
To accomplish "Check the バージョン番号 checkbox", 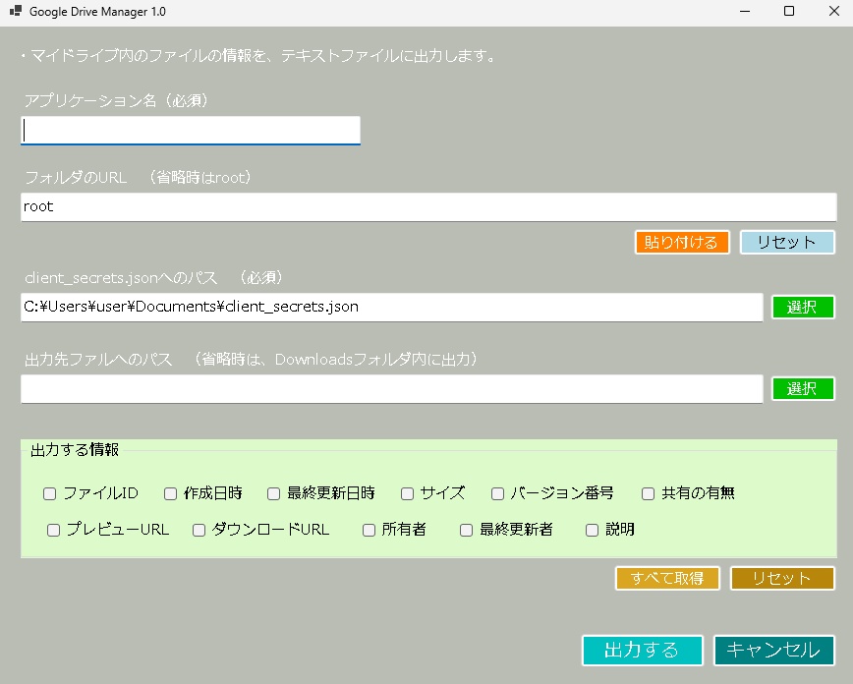I will point(497,494).
